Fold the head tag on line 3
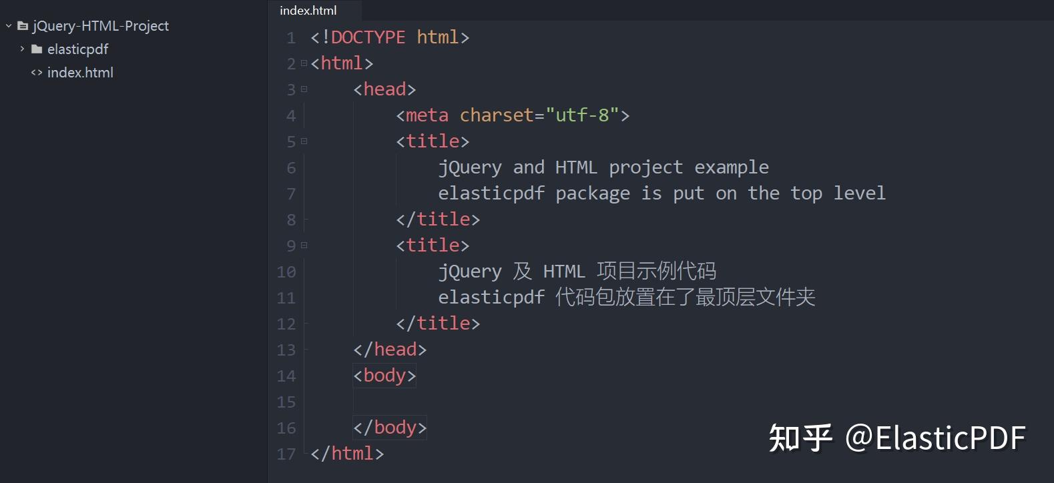 click(x=304, y=89)
